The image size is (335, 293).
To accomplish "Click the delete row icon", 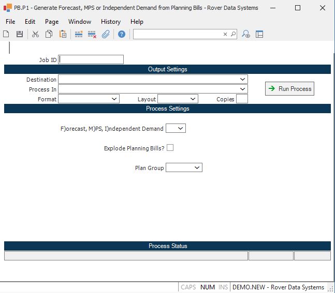I will pyautogui.click(x=92, y=34).
